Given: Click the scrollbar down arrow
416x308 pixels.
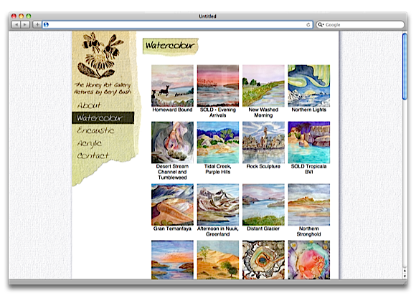Looking at the screenshot, I should [x=405, y=276].
